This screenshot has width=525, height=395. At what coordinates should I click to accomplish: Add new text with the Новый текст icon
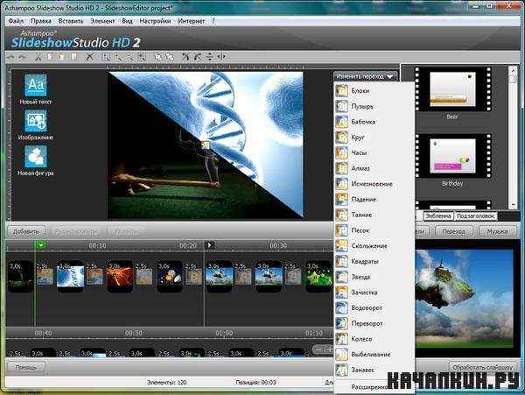coord(36,88)
